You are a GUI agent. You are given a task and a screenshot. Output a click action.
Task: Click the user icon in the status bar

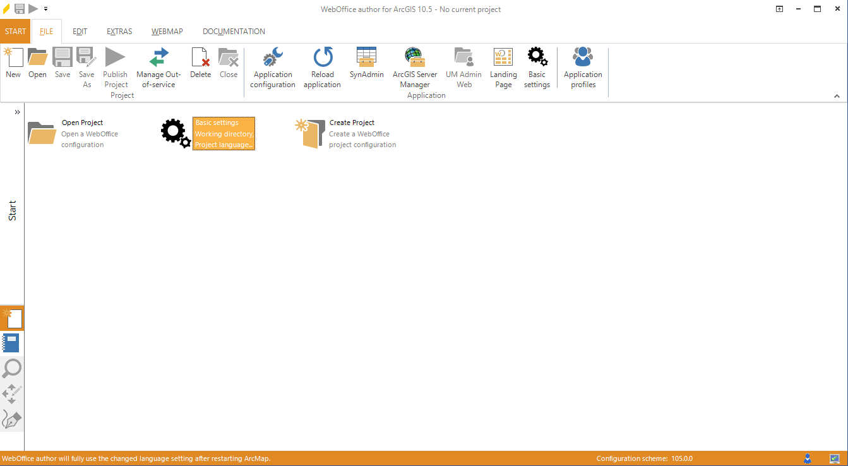click(807, 458)
